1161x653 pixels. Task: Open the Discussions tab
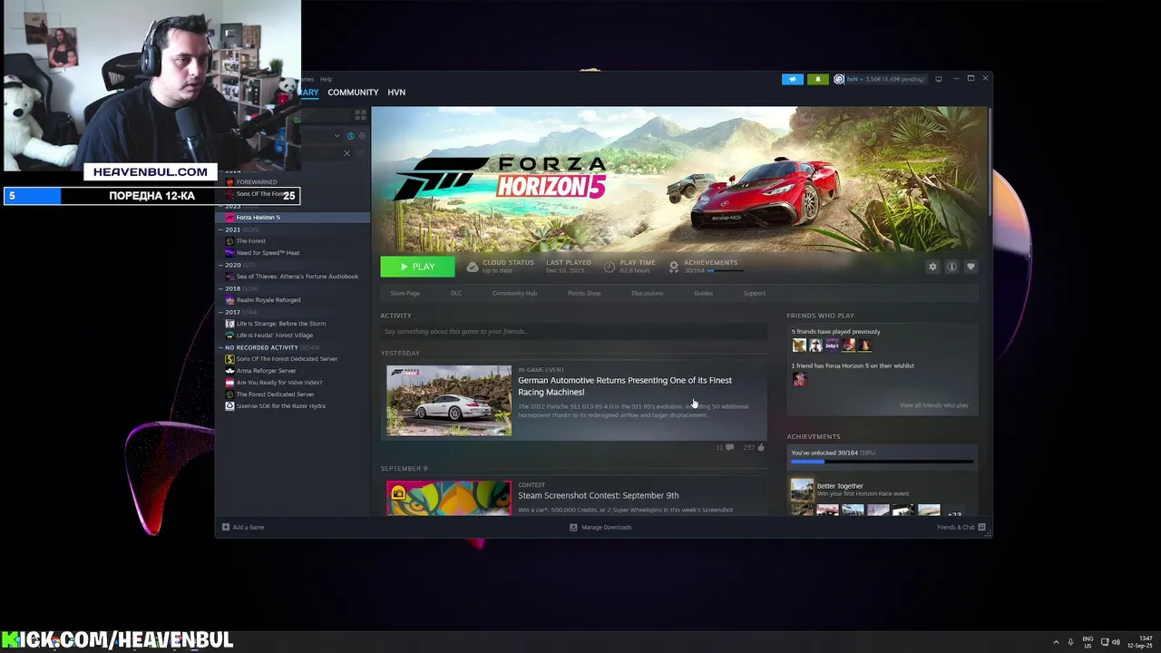(648, 293)
